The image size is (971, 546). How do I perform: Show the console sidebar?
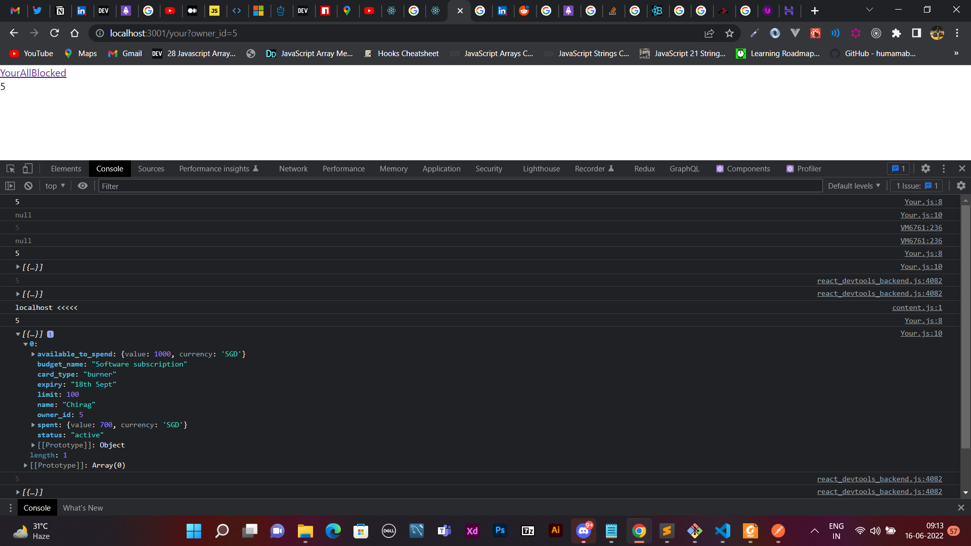pos(11,186)
